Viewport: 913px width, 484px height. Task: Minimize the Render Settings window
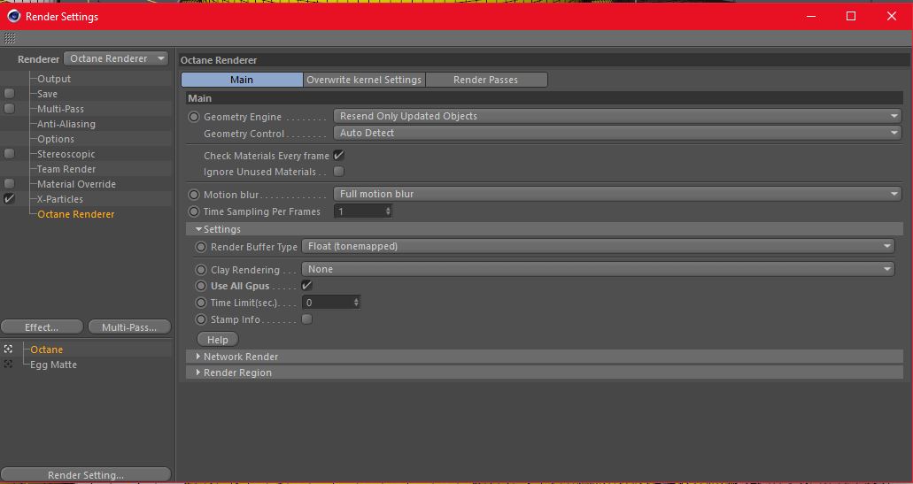click(811, 16)
